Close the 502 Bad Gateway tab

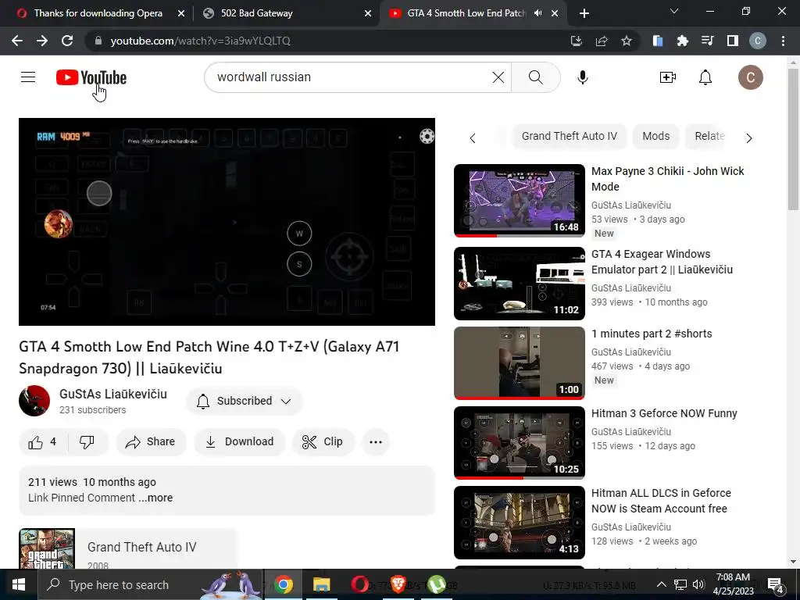pyautogui.click(x=368, y=13)
